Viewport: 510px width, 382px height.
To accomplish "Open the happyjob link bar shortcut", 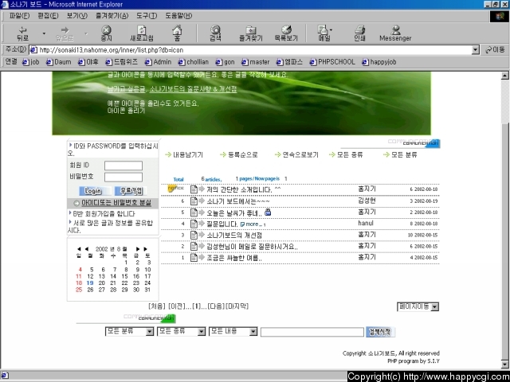I will point(379,62).
